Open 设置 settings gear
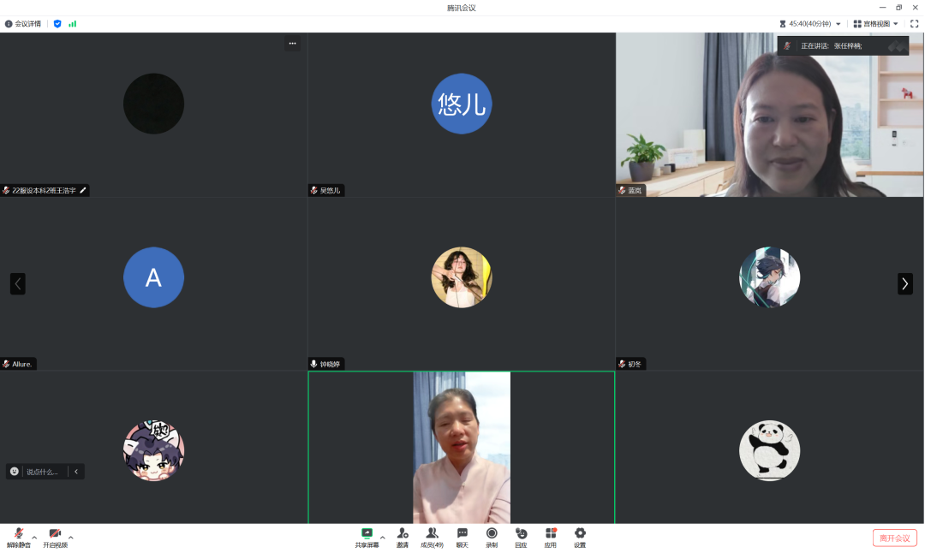 (x=580, y=537)
